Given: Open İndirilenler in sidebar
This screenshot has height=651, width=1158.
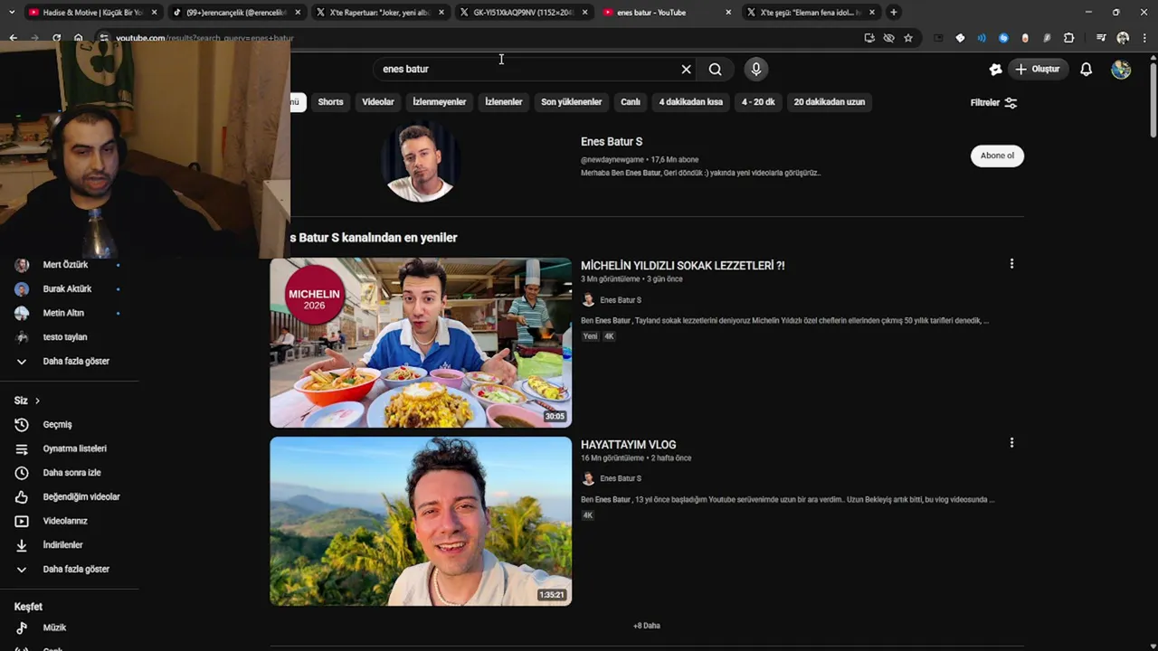Looking at the screenshot, I should [62, 545].
